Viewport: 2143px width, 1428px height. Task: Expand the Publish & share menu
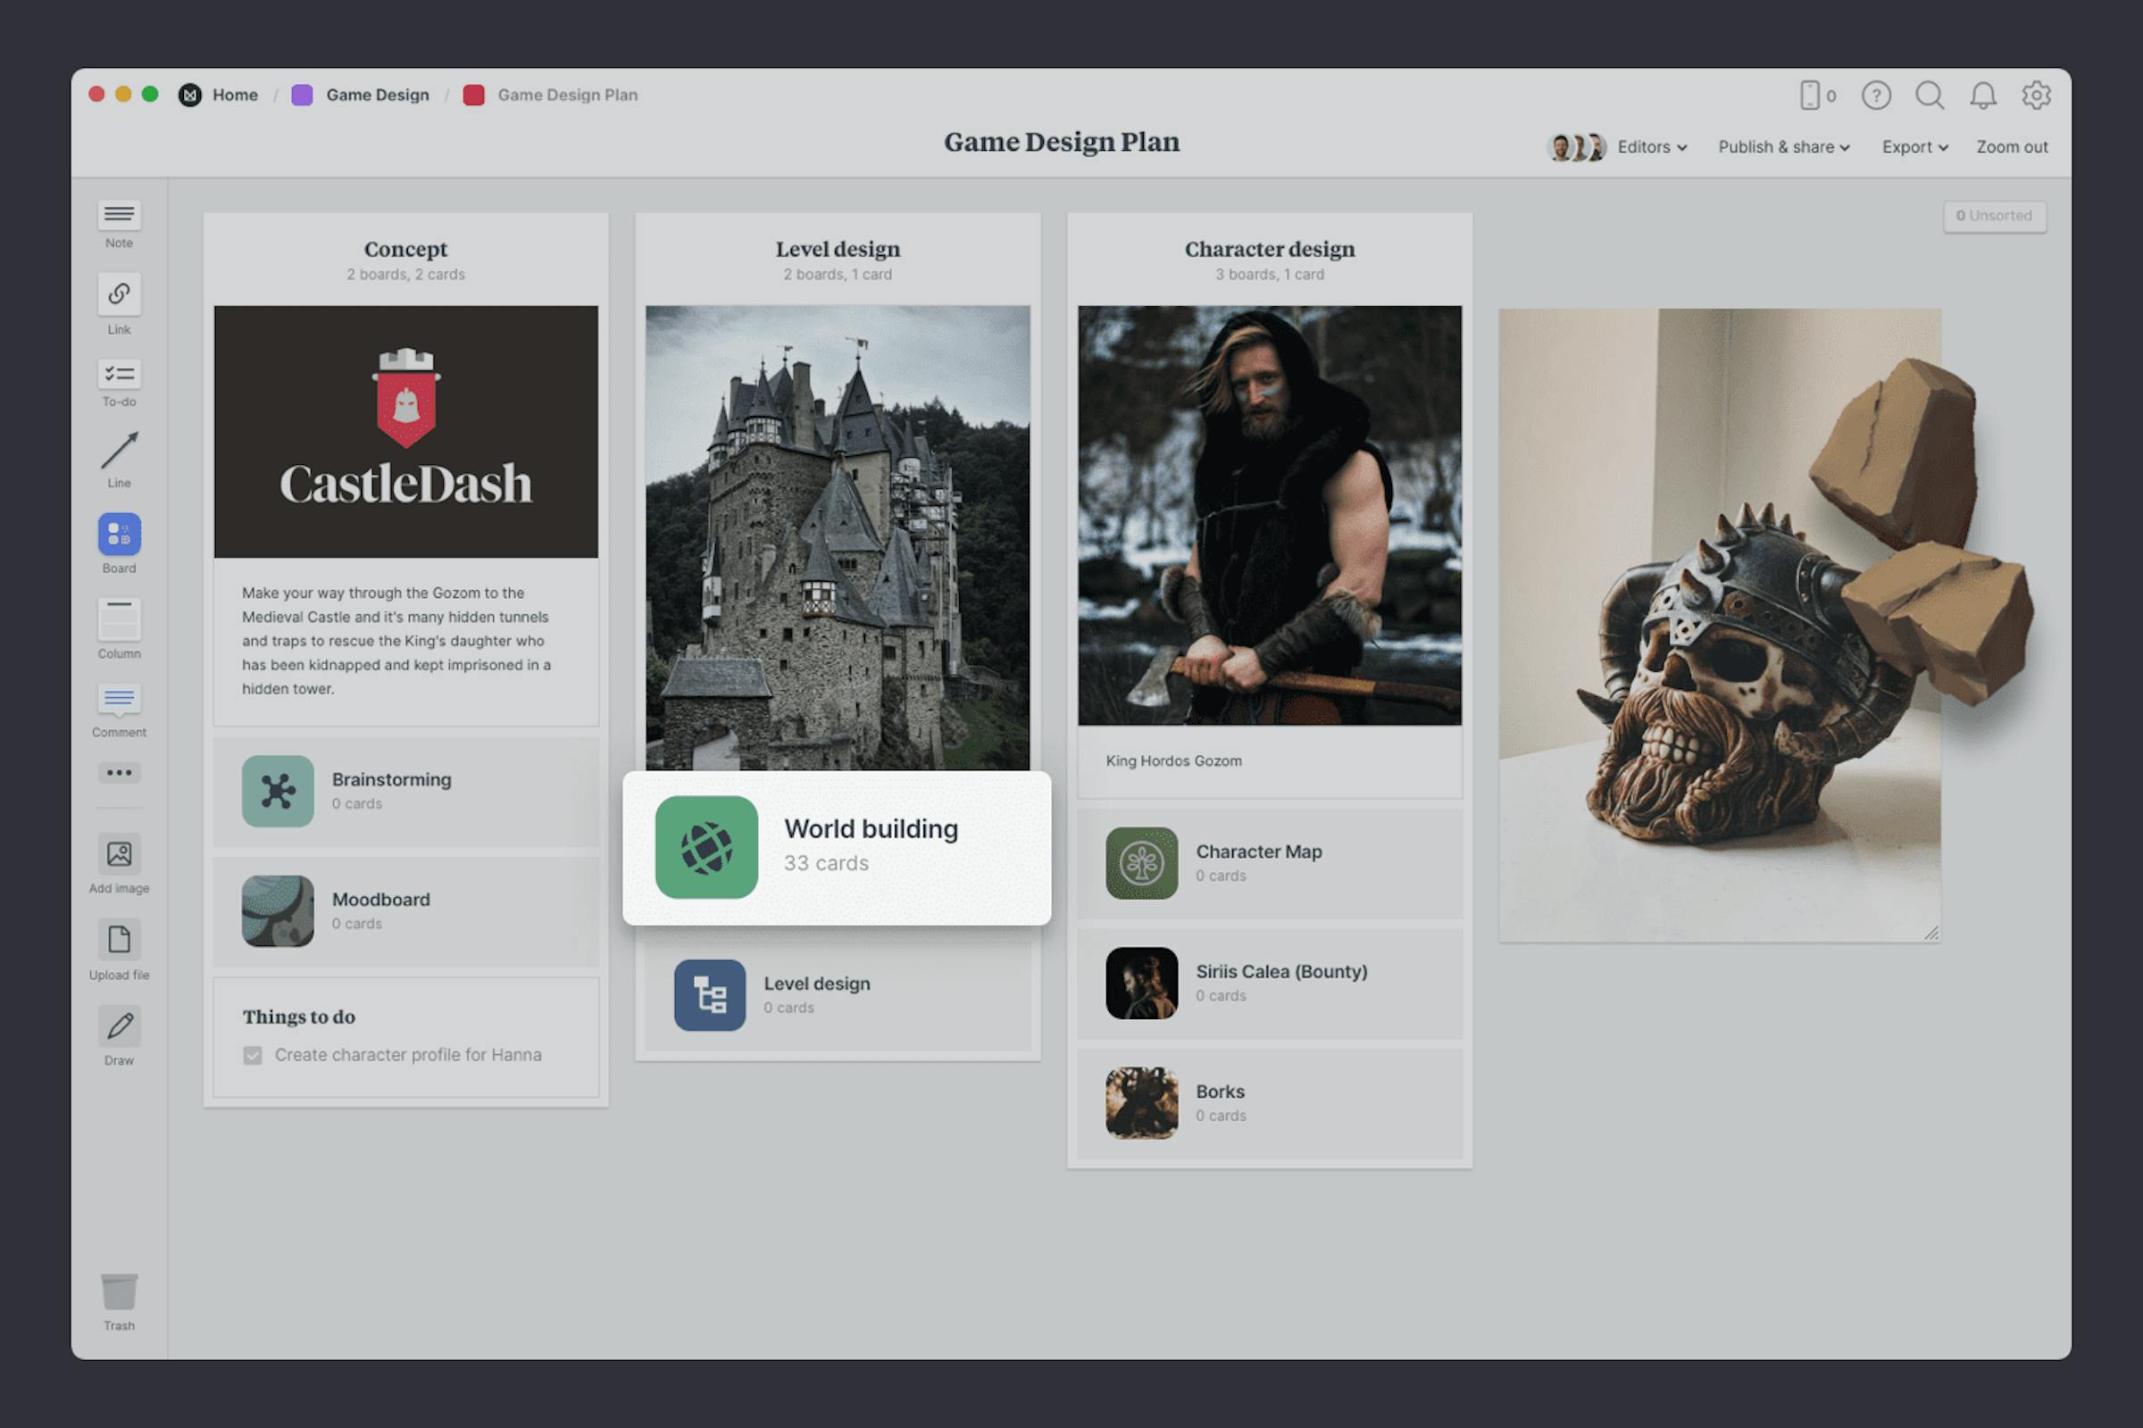click(x=1782, y=146)
